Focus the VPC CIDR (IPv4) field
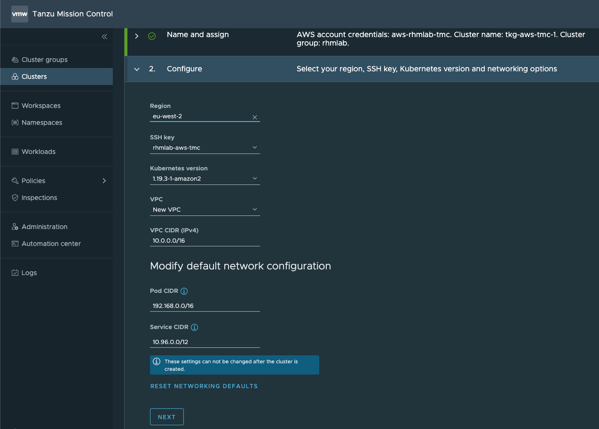 (x=205, y=241)
